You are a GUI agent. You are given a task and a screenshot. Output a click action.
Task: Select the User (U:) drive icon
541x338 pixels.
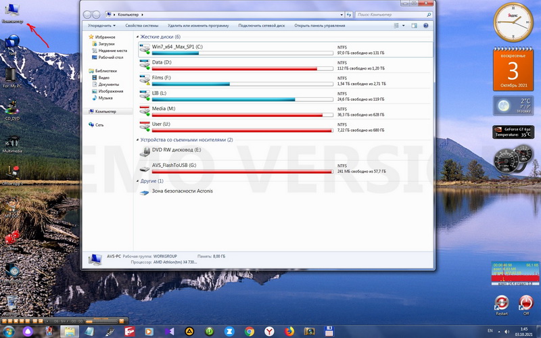pyautogui.click(x=145, y=126)
